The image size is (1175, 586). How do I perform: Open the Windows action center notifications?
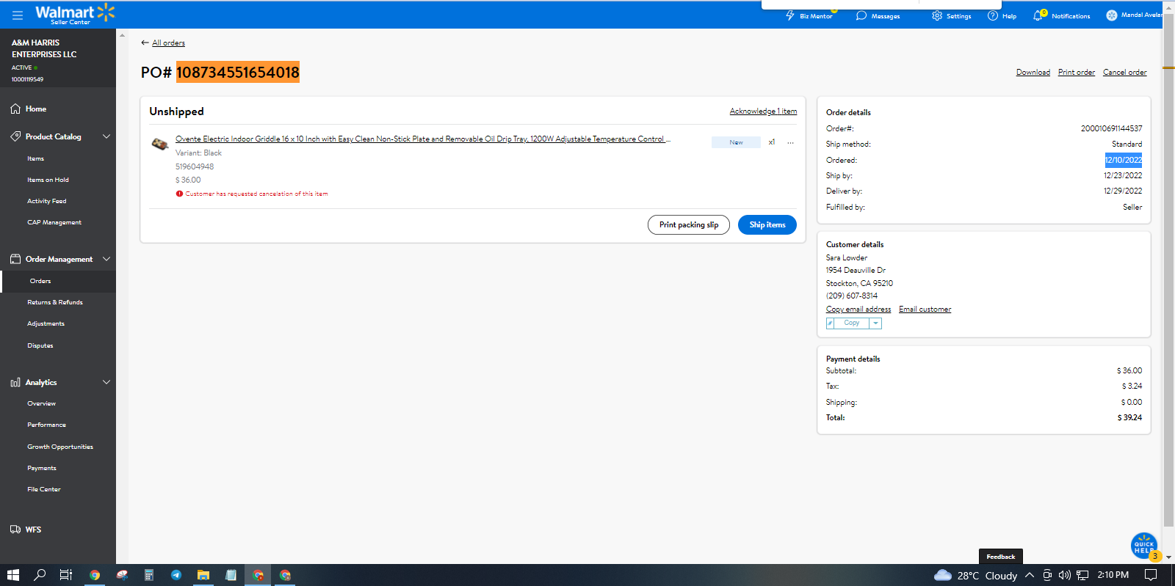(x=1151, y=575)
